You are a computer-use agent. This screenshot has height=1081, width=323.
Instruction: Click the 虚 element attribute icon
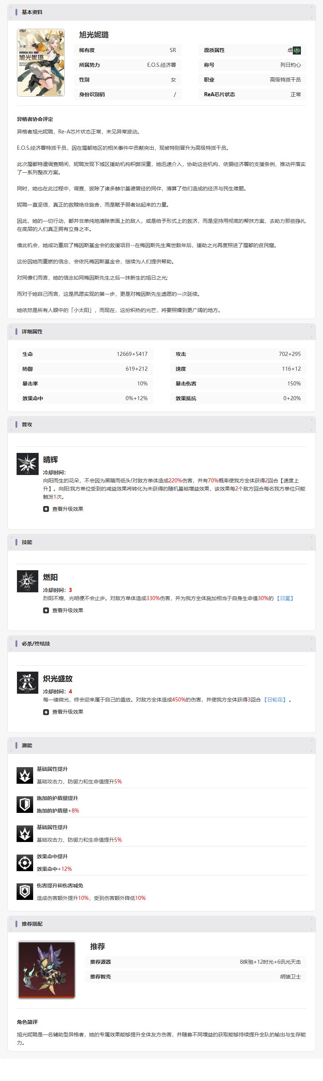(x=297, y=51)
